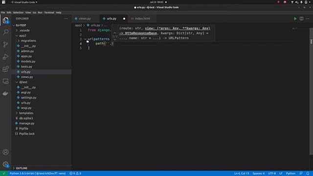The width and height of the screenshot is (313, 176).
Task: Open Explorer Views and More Actions ellipsis
Action: pos(66,19)
